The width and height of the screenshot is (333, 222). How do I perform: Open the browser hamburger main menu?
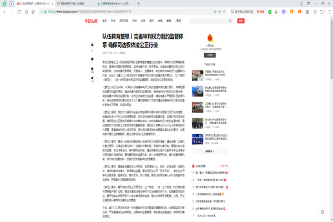329,12
